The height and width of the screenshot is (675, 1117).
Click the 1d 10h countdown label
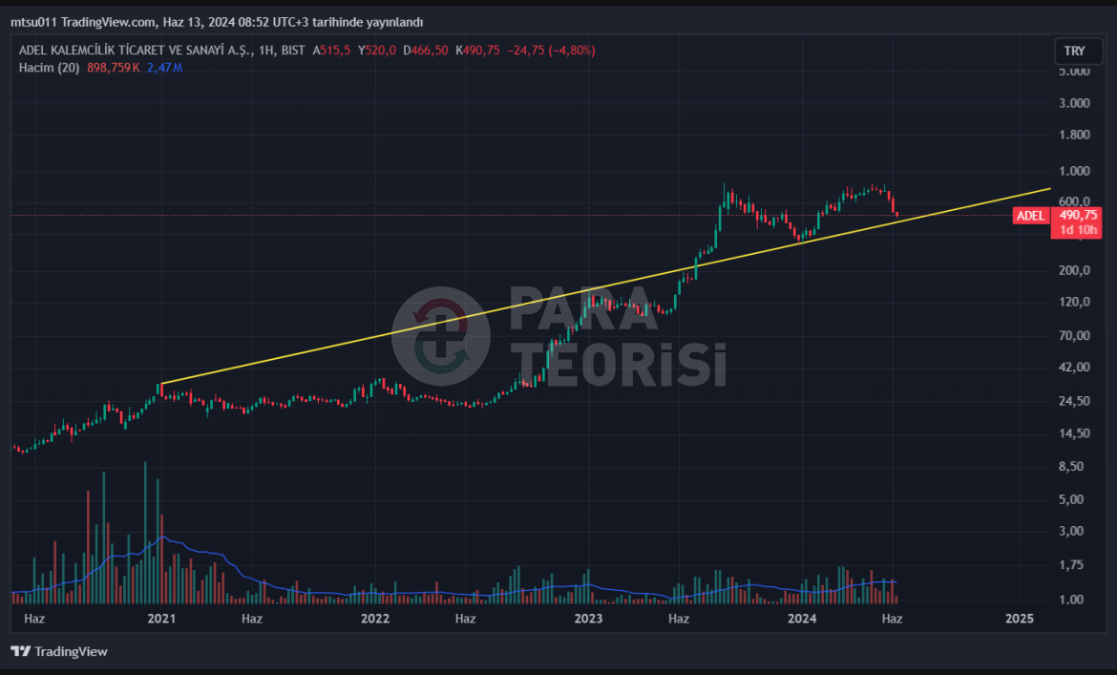(1077, 230)
